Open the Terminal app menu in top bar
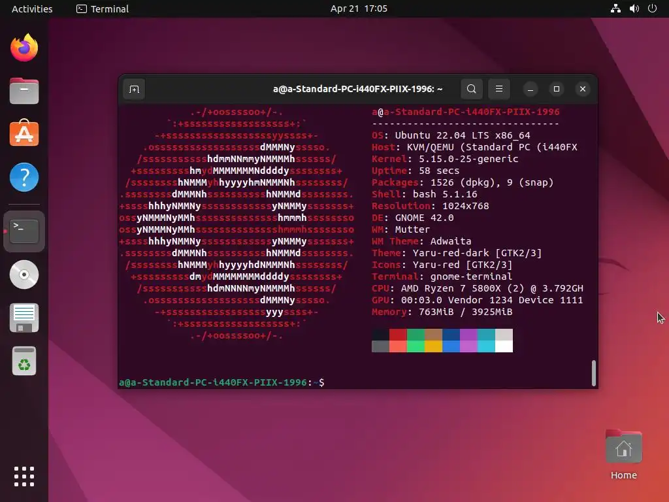The image size is (669, 502). click(103, 8)
